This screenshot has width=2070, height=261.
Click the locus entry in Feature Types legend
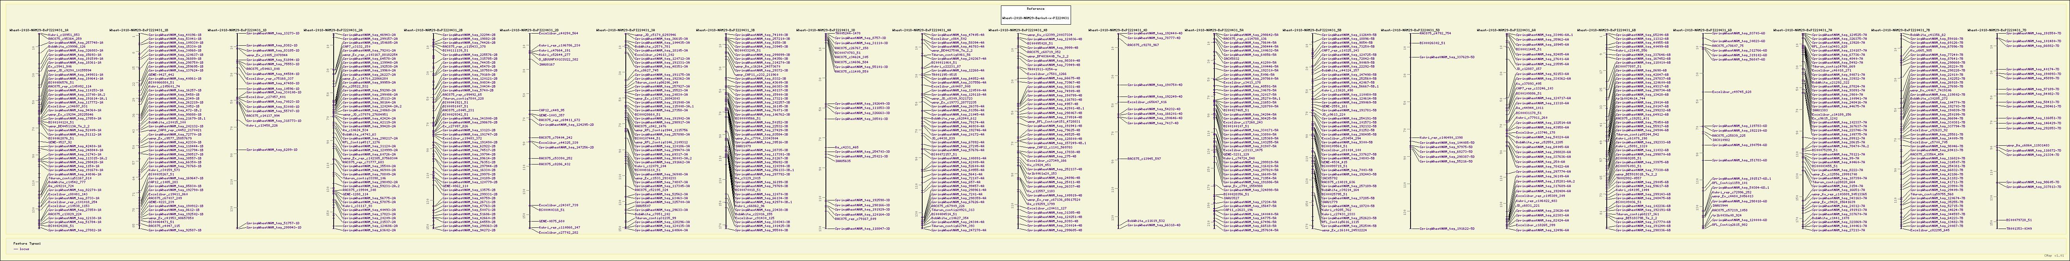24,249
